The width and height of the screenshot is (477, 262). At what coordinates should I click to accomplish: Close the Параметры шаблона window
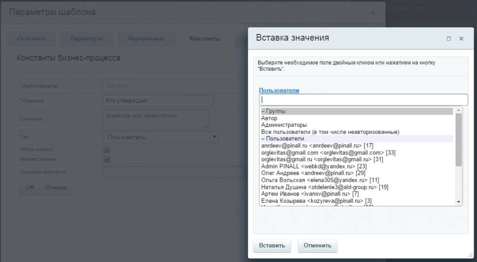[373, 13]
